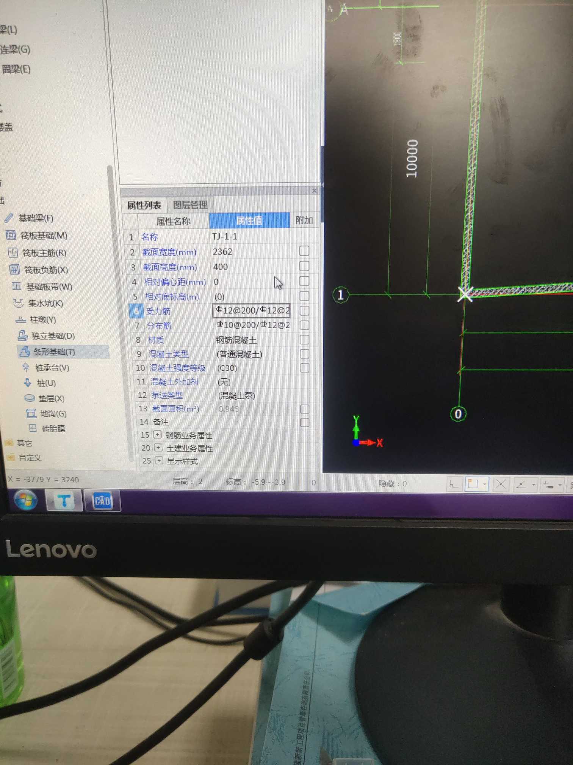573x765 pixels.
Task: Click axis bubble 1 in drawing
Action: point(340,295)
